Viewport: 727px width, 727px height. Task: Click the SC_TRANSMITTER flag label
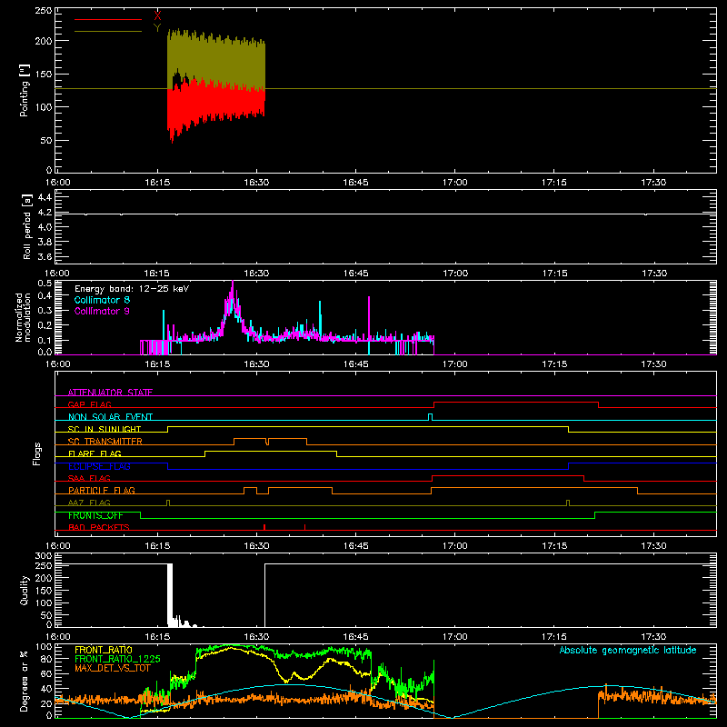(105, 442)
